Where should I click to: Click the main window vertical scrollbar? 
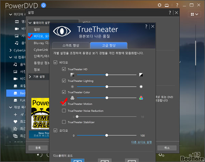(195, 53)
